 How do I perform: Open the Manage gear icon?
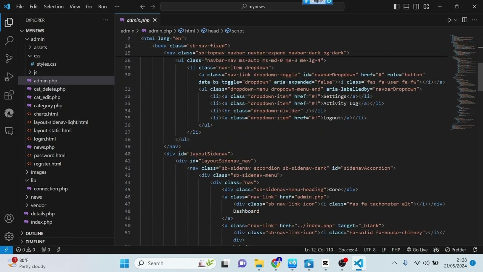pyautogui.click(x=9, y=237)
